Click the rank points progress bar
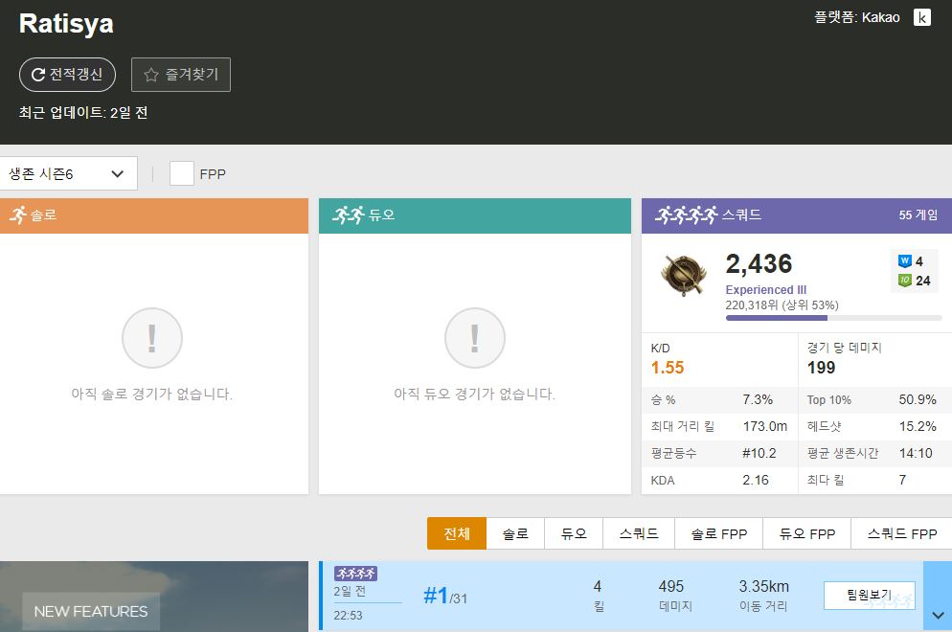This screenshot has height=632, width=952. point(833,318)
